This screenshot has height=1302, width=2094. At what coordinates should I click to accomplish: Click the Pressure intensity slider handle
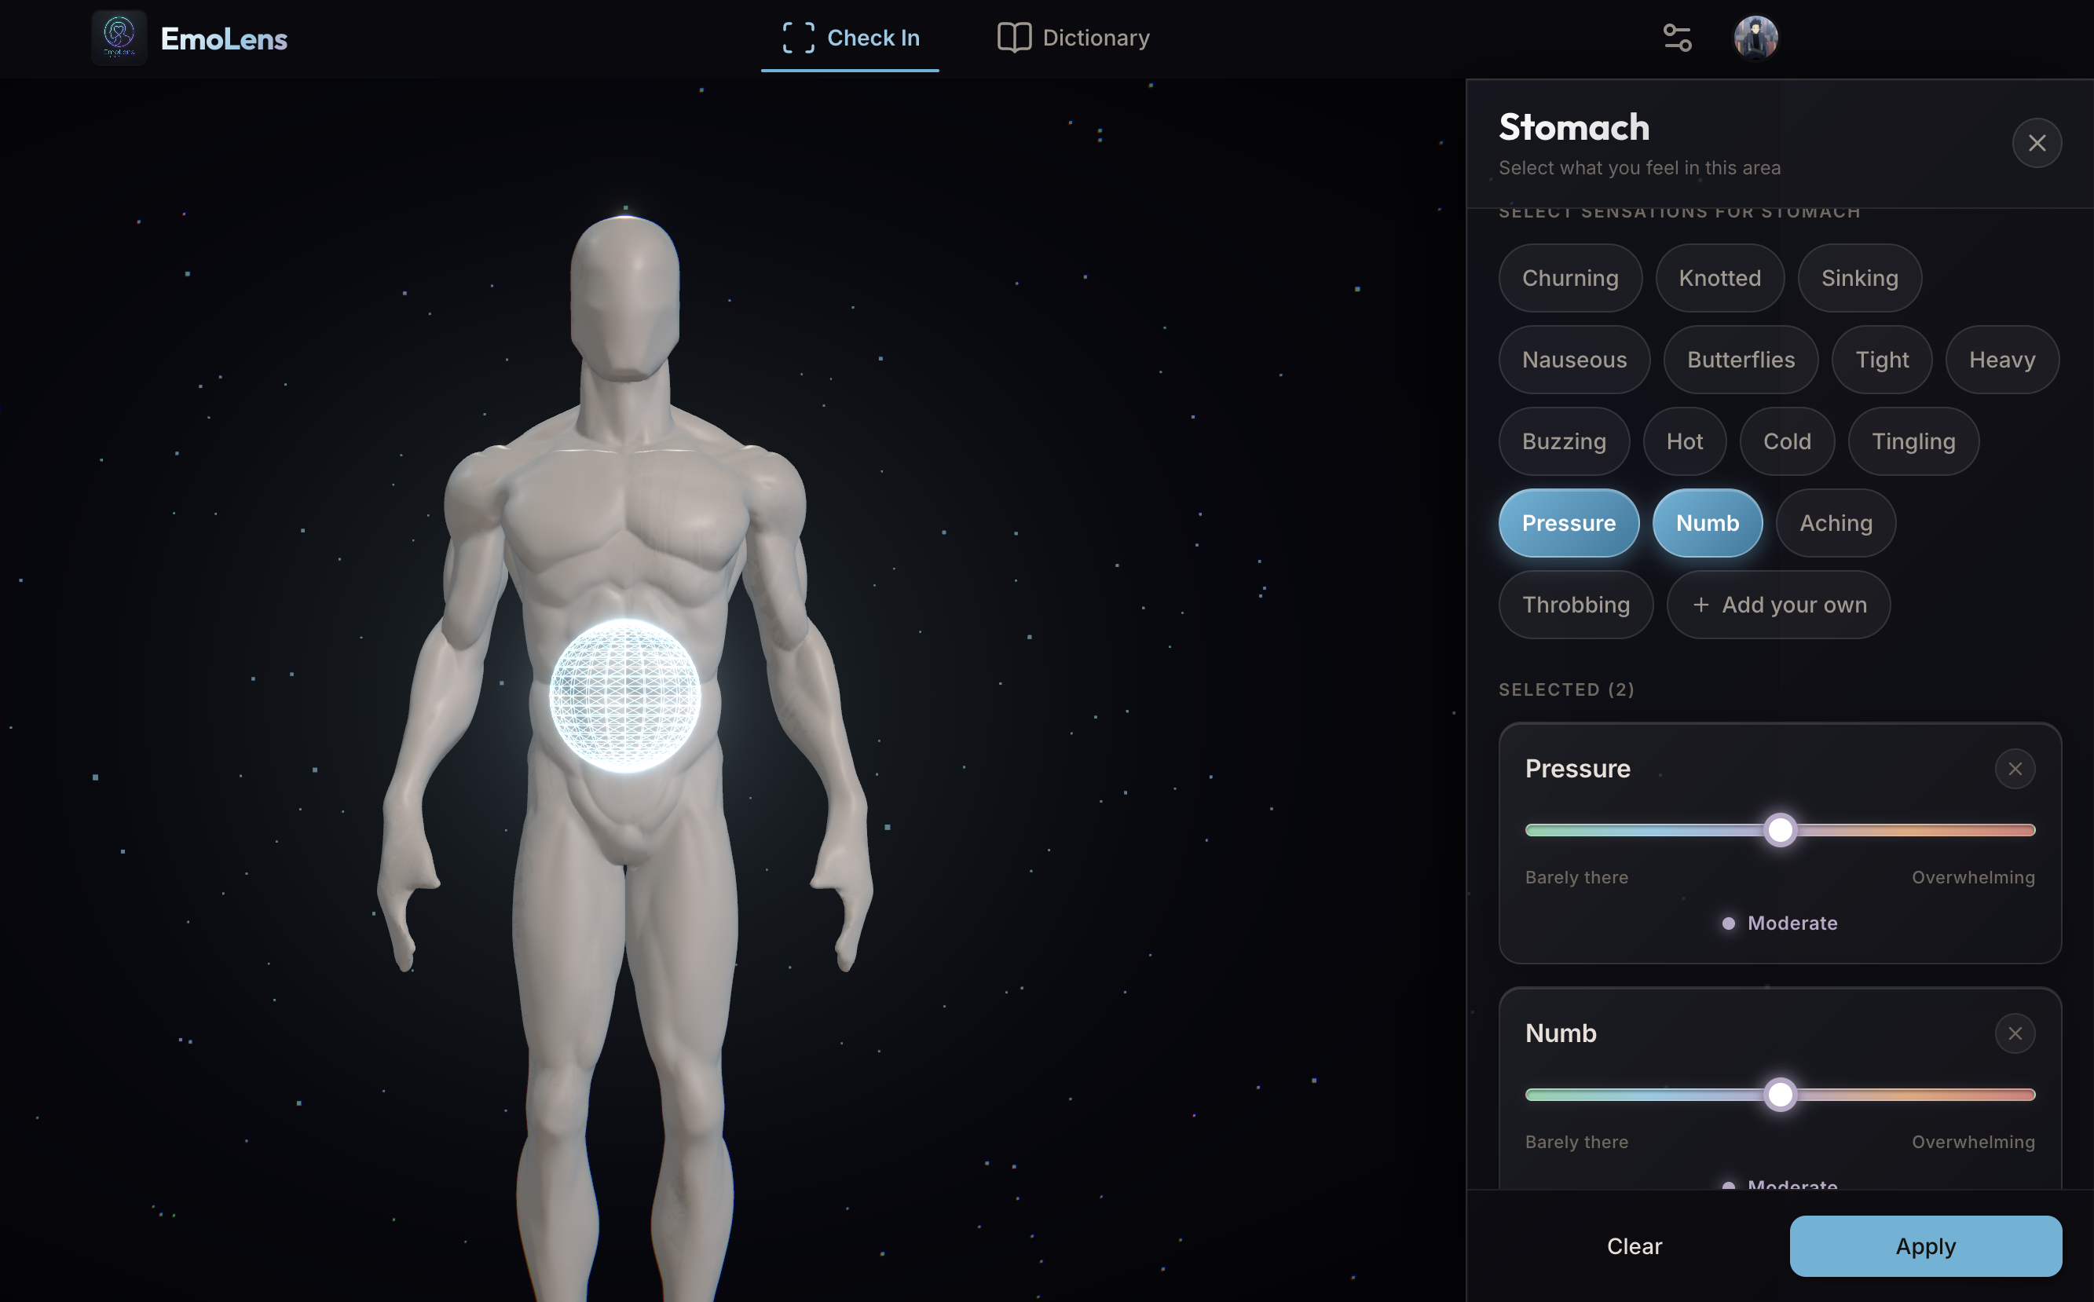click(x=1780, y=830)
